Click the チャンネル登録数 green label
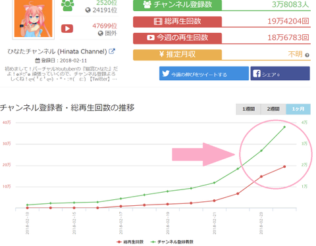316x246 pixels. [177, 5]
